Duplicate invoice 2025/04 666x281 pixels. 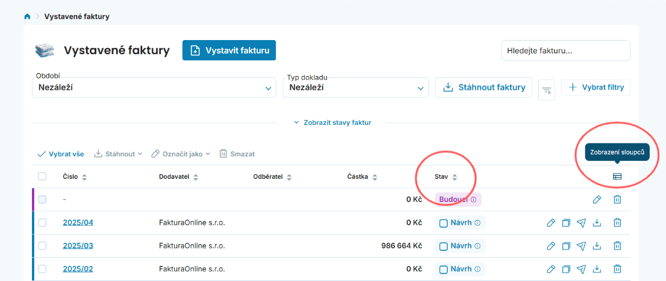[566, 222]
